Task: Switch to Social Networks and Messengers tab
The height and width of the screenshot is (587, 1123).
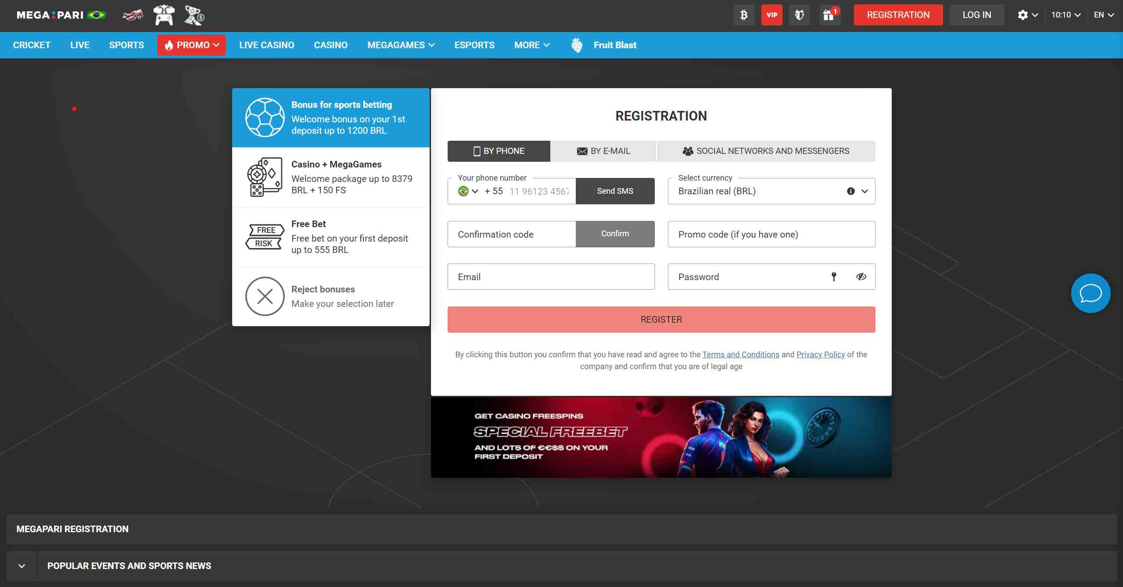Action: click(x=766, y=151)
